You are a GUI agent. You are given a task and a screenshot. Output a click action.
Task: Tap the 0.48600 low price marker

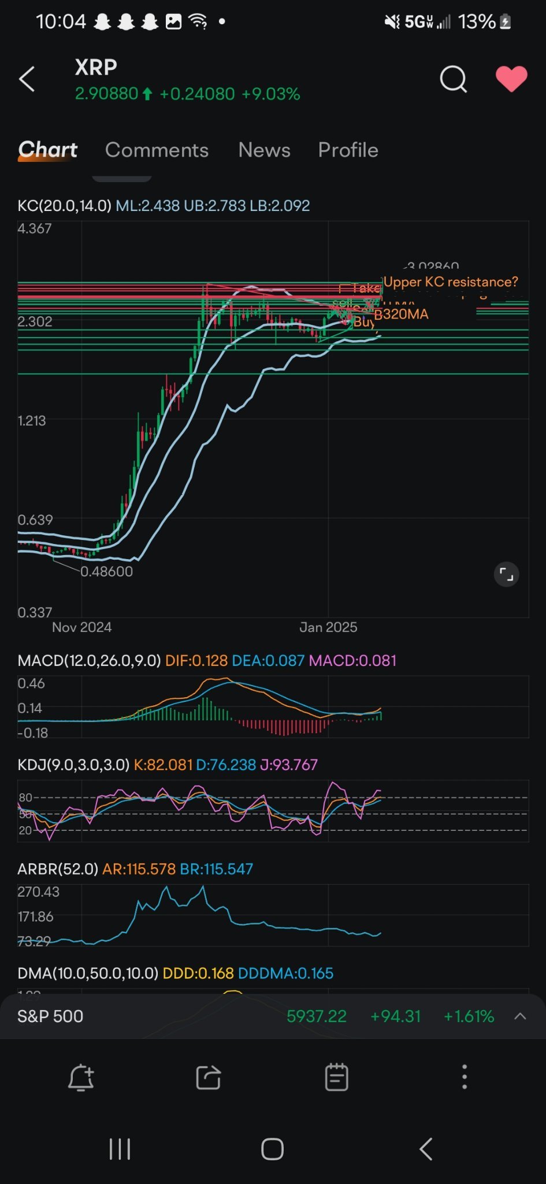106,572
